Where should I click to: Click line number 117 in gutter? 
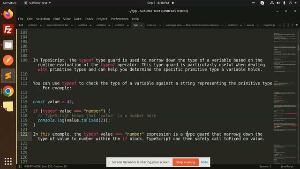(24, 111)
